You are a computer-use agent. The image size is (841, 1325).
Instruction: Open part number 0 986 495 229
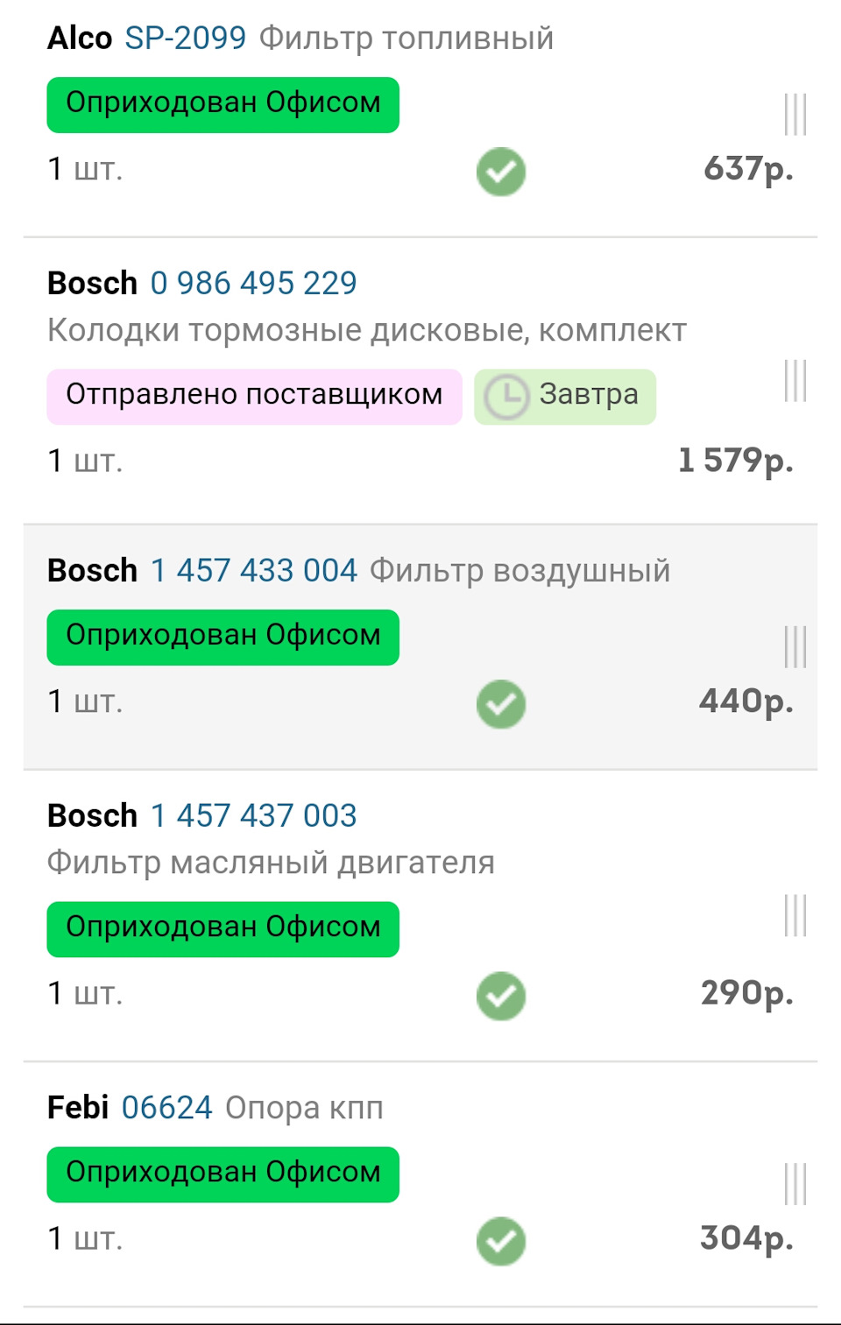click(x=254, y=284)
